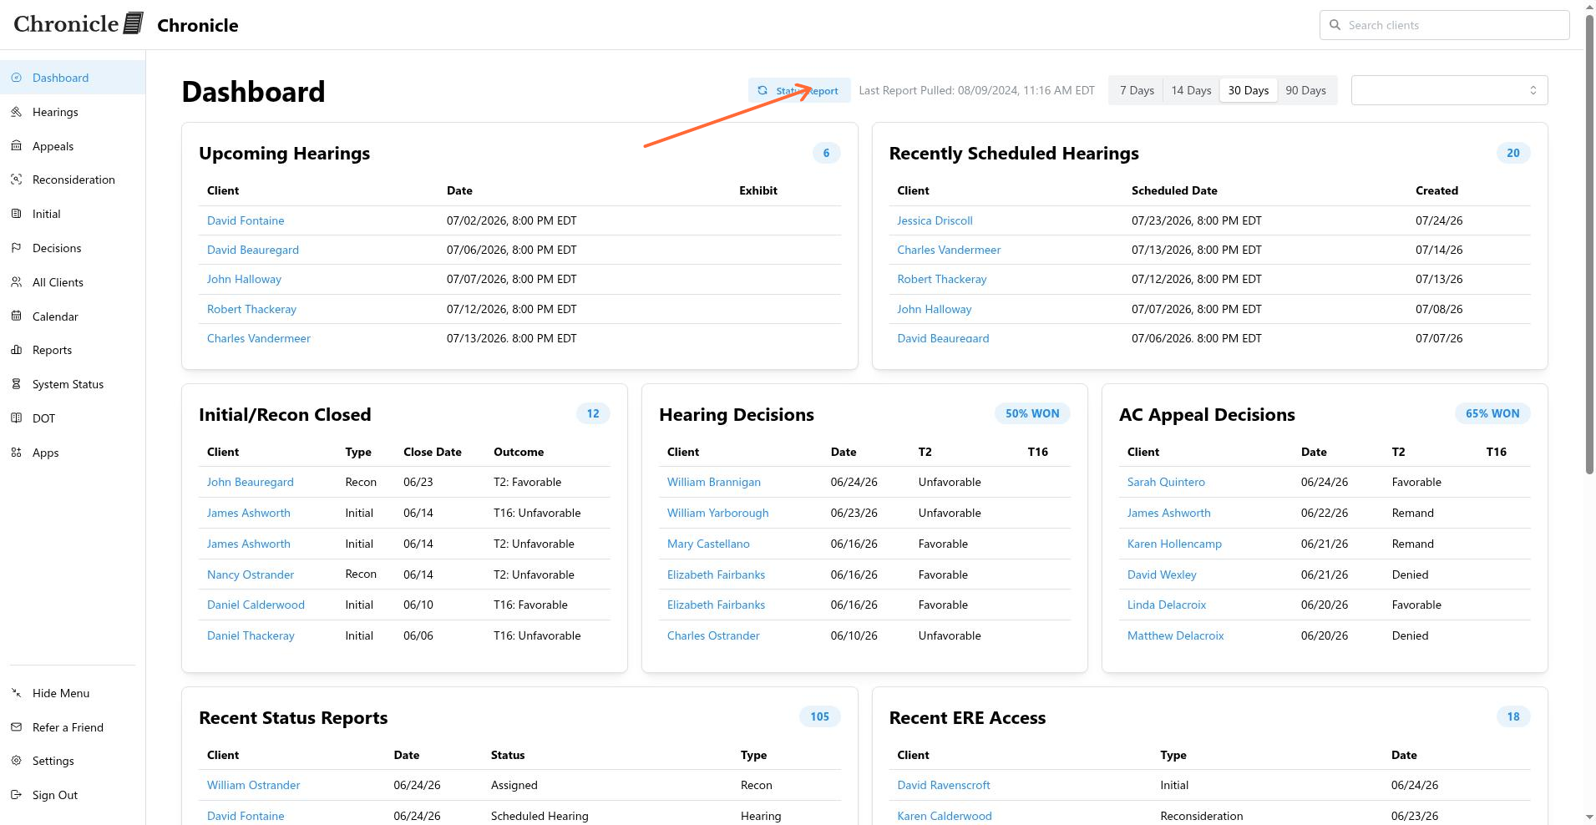This screenshot has height=825, width=1596.
Task: Click the System Status icon
Action: point(16,384)
